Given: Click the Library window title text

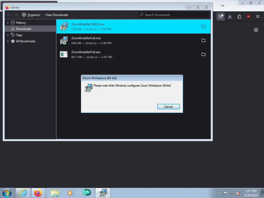Looking at the screenshot, I should pos(15,7).
